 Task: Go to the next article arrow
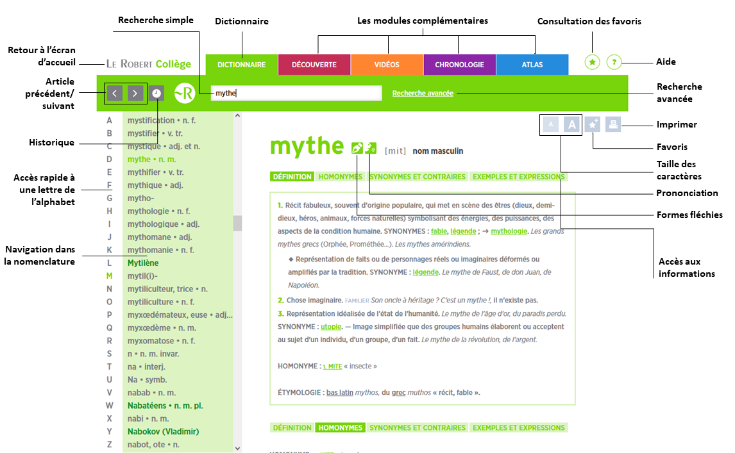click(135, 94)
